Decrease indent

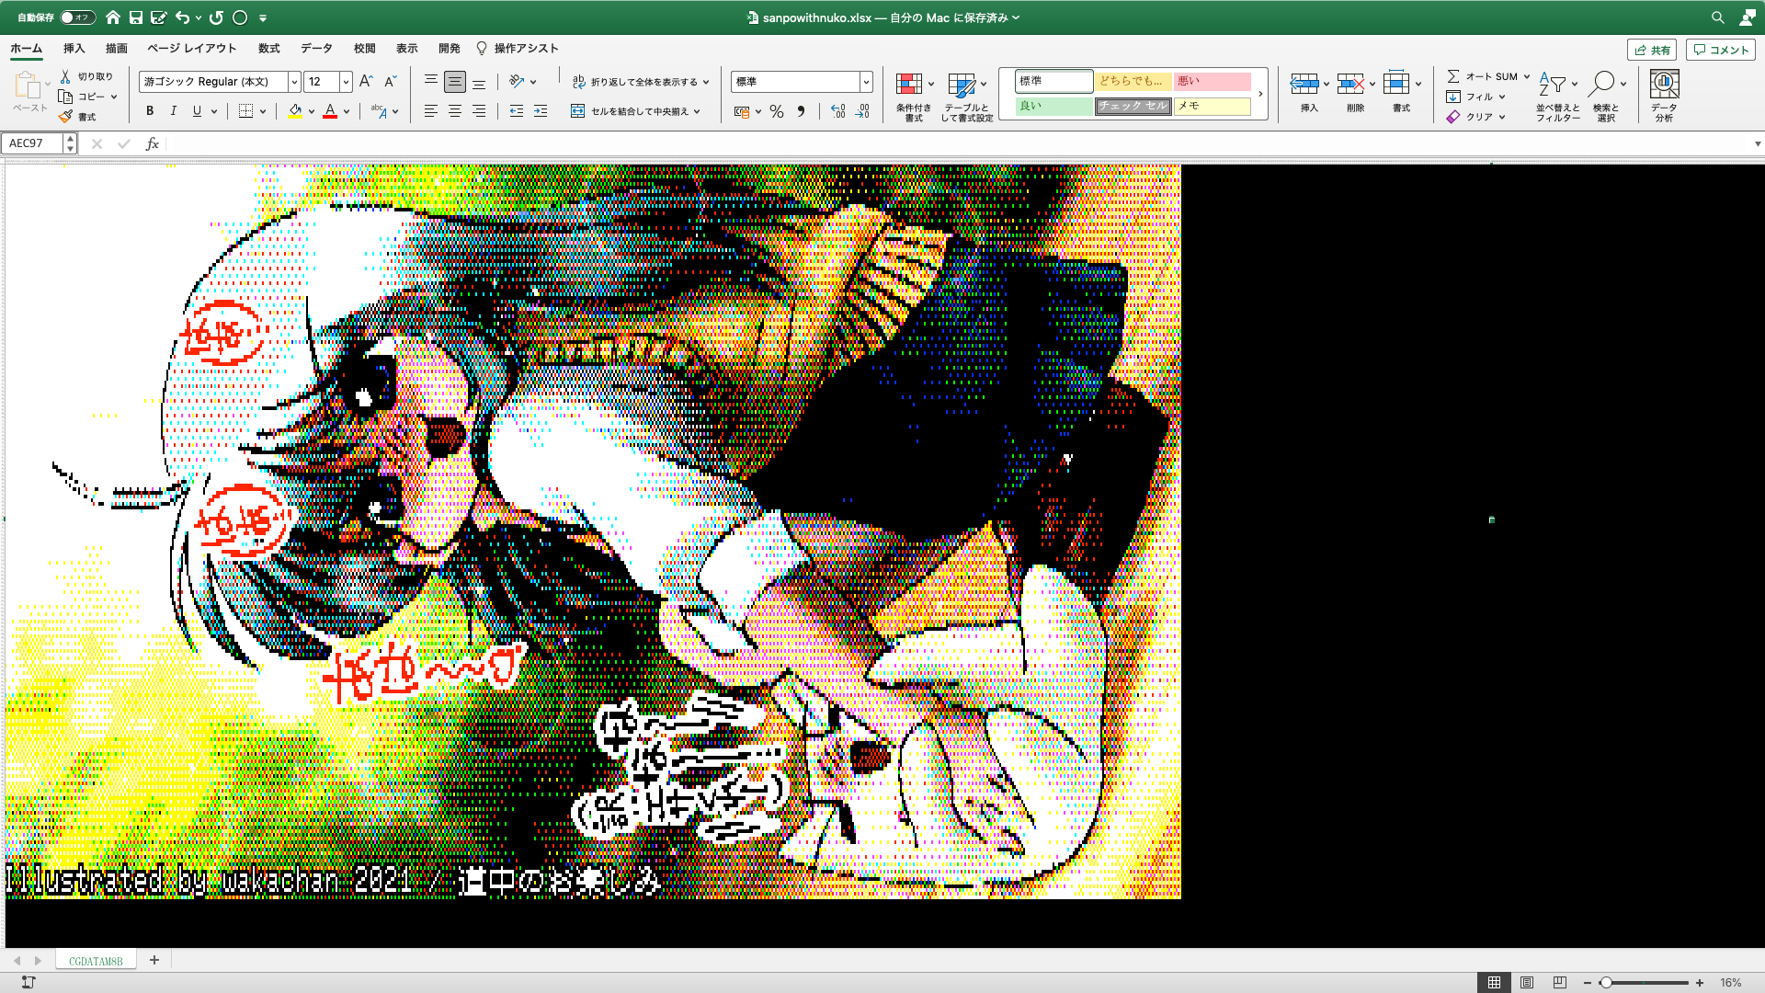click(517, 111)
